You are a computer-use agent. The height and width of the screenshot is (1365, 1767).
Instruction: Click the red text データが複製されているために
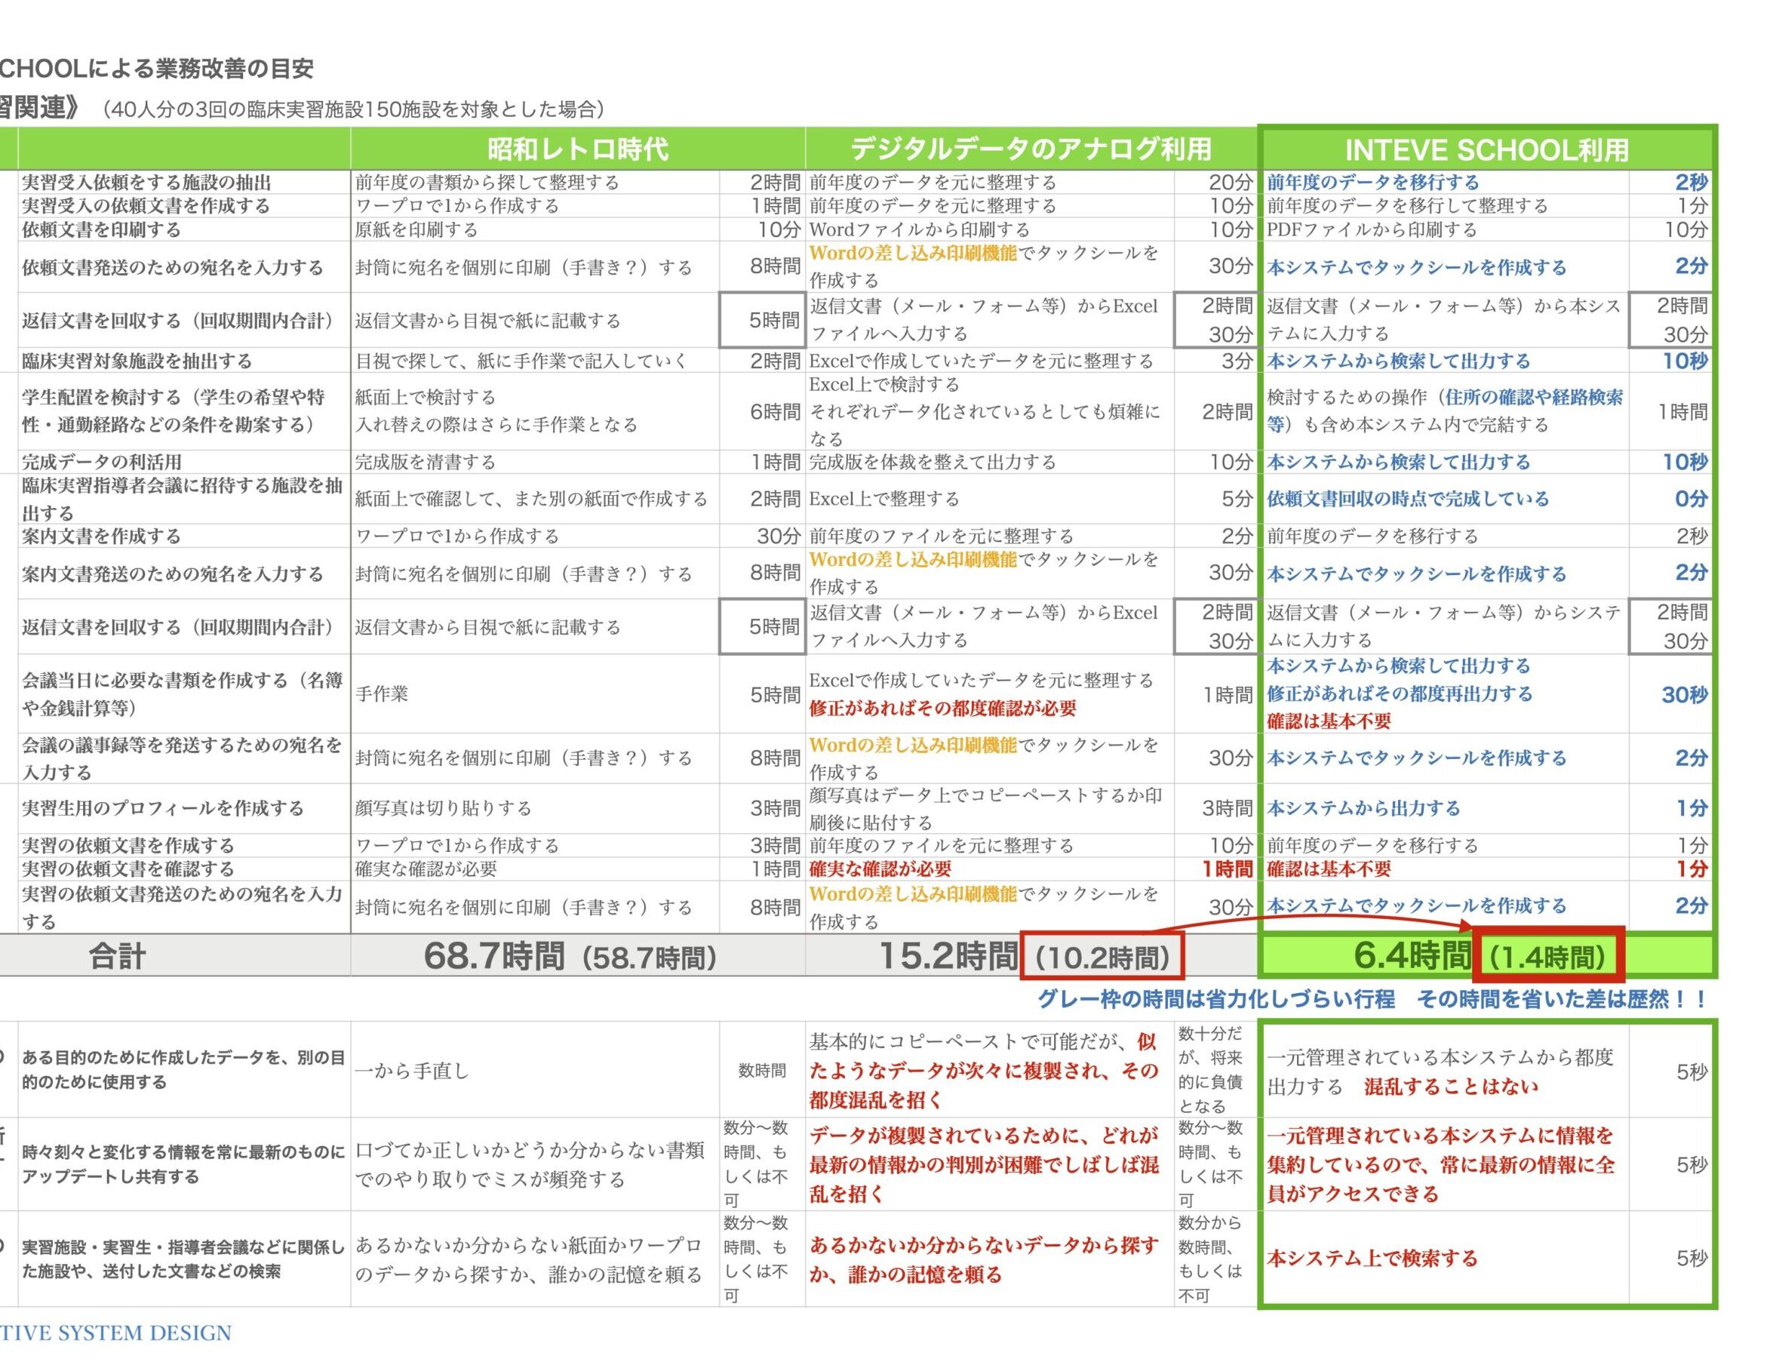pos(984,1165)
